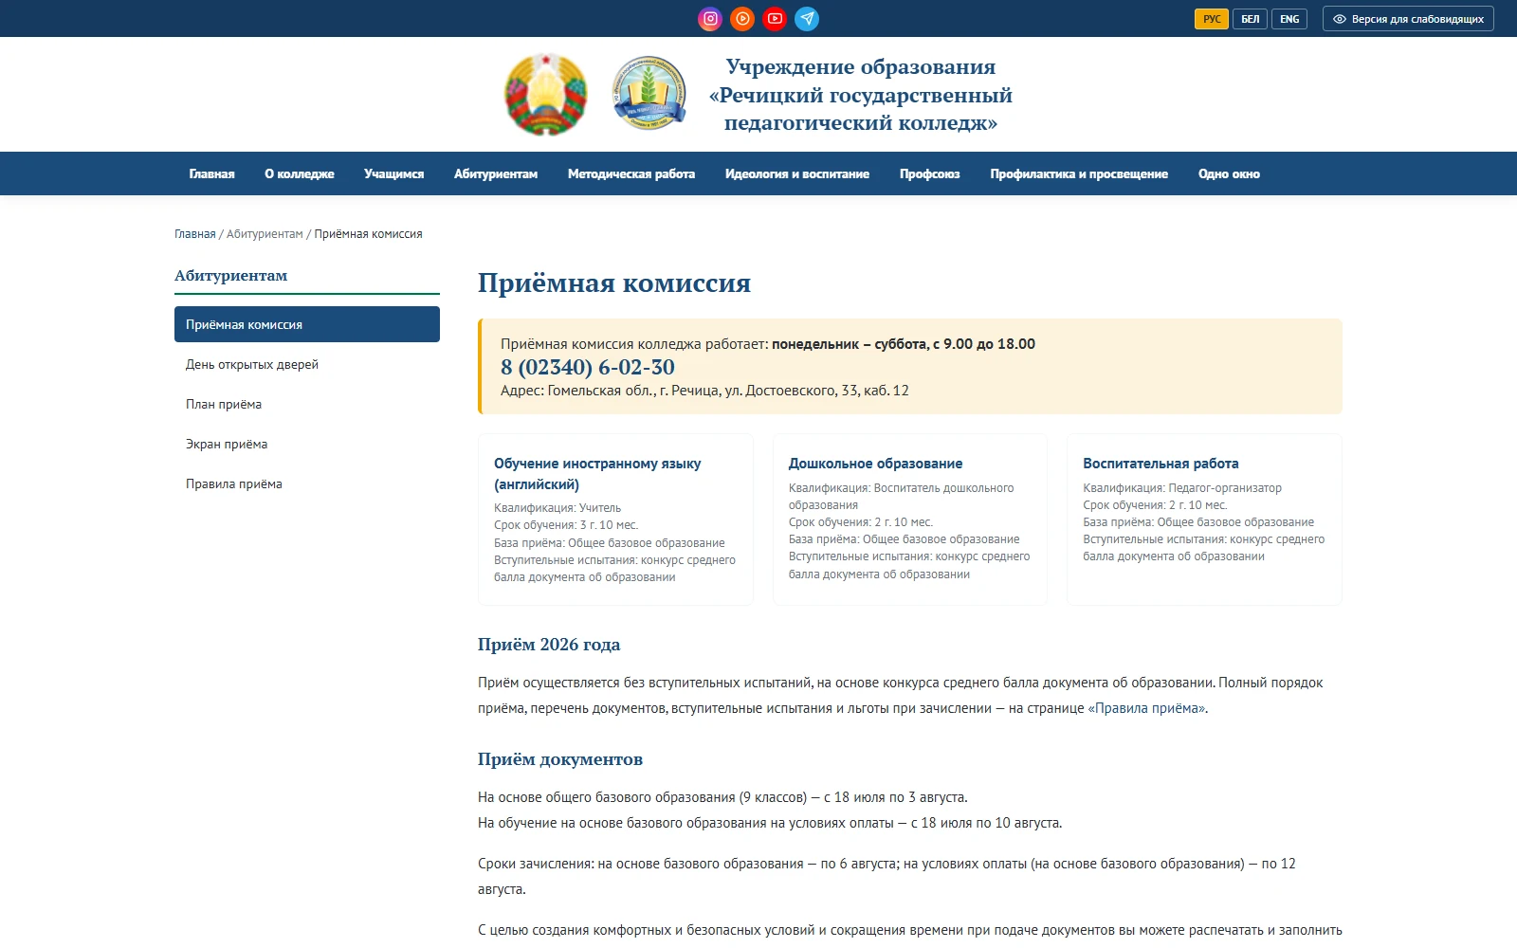The height and width of the screenshot is (948, 1517).
Task: Enable Версия для слабовидящих mode
Action: [x=1408, y=19]
